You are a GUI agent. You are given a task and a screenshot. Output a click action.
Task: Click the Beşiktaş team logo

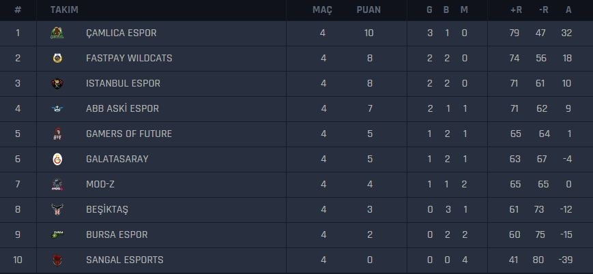click(x=58, y=209)
